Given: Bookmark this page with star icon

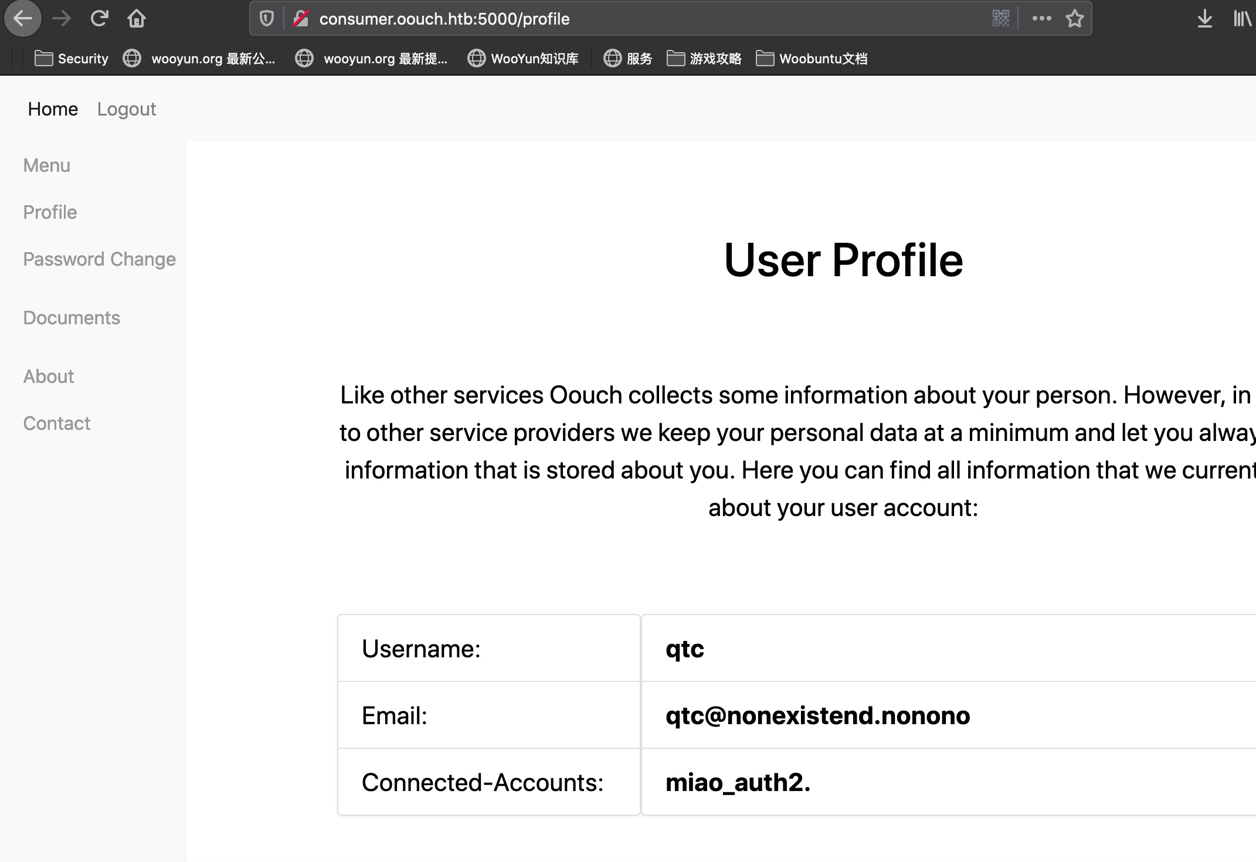Looking at the screenshot, I should coord(1074,19).
